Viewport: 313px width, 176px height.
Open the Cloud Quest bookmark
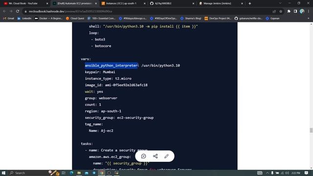(x=75, y=19)
